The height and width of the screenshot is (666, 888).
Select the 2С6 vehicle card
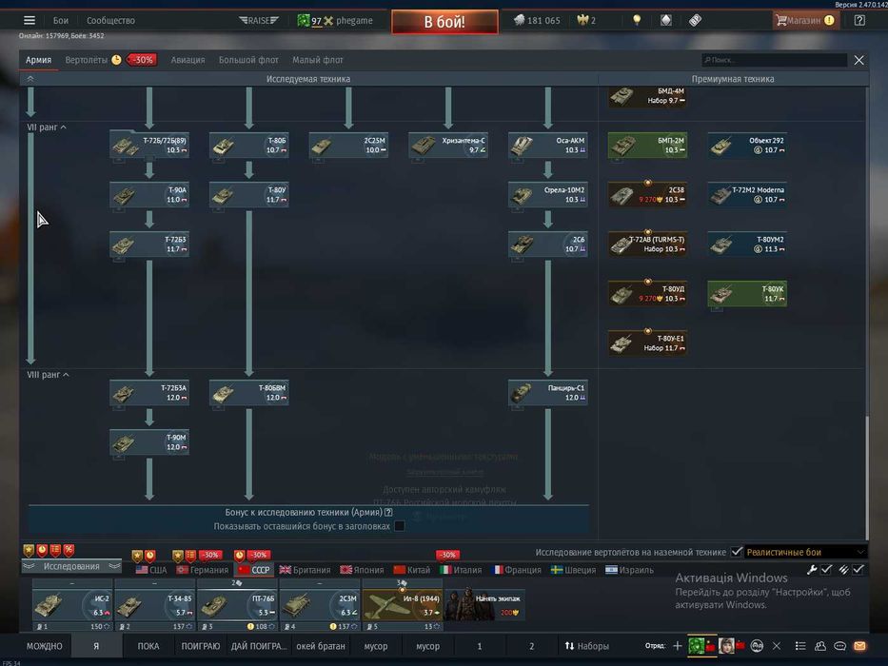(x=548, y=245)
